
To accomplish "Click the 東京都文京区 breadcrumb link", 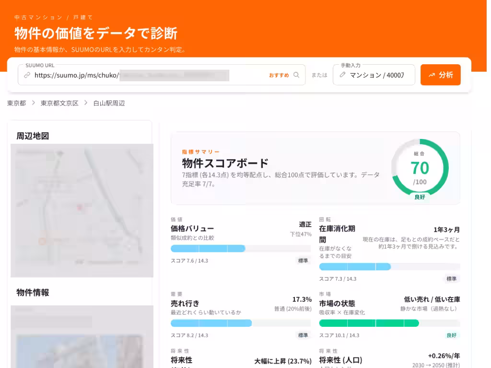I will pyautogui.click(x=59, y=103).
